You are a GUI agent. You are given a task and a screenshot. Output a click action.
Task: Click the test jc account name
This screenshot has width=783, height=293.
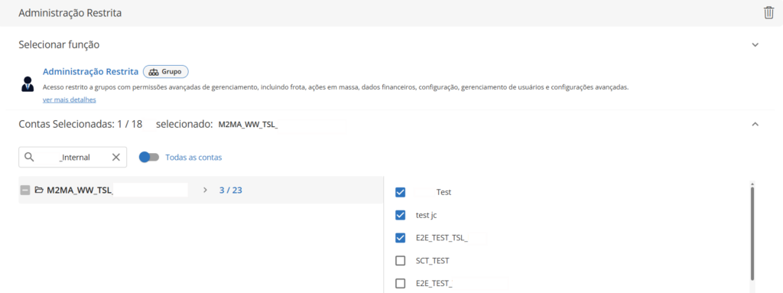coord(427,215)
